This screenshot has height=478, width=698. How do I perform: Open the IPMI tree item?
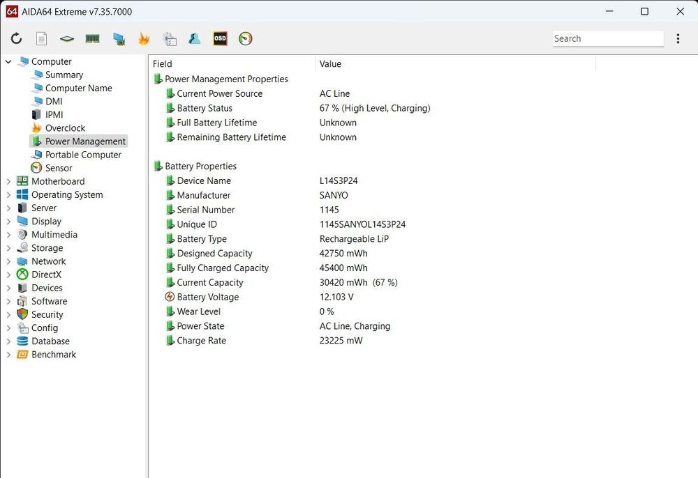[x=54, y=114]
